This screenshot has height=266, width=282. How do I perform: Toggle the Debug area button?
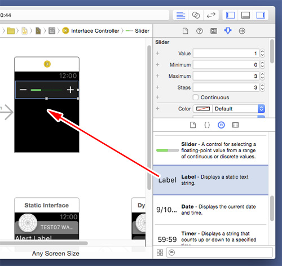tap(245, 15)
